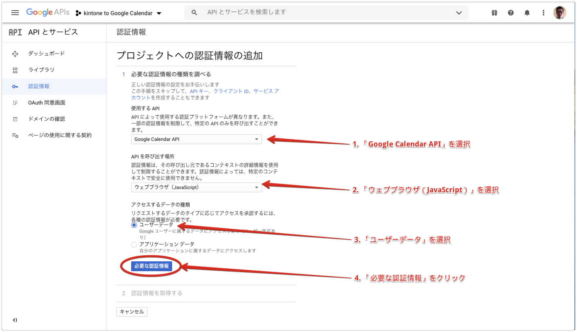Follow the API キー link

[199, 91]
